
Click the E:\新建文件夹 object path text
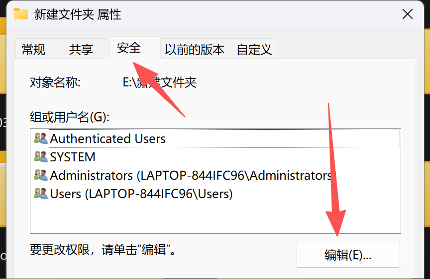pos(160,82)
